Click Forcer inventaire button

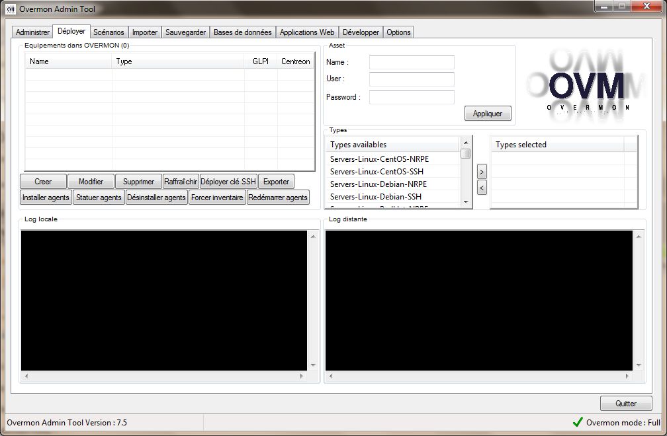(217, 198)
